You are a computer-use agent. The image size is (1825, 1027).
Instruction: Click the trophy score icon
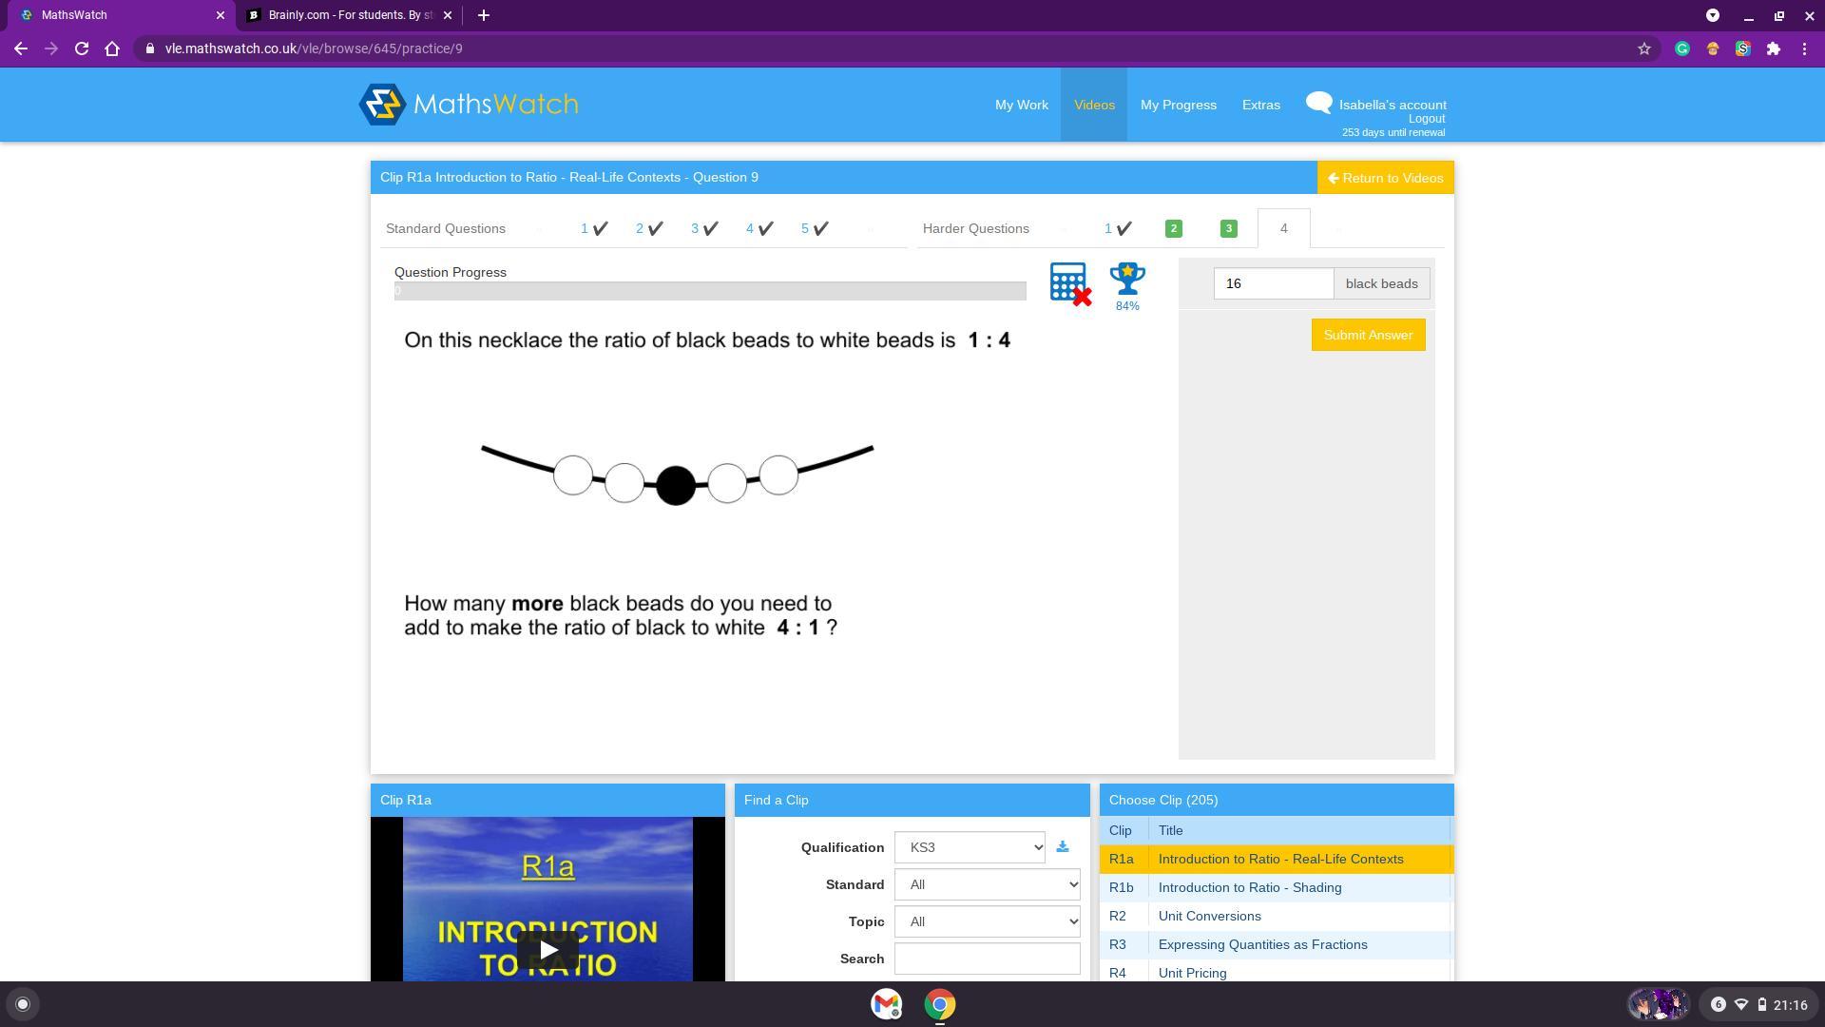coord(1127,280)
